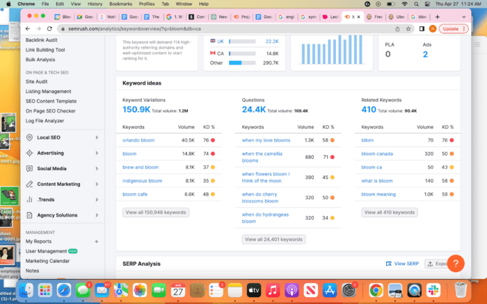The width and height of the screenshot is (487, 304).
Task: Expand the Social Media section chevron
Action: point(97,169)
